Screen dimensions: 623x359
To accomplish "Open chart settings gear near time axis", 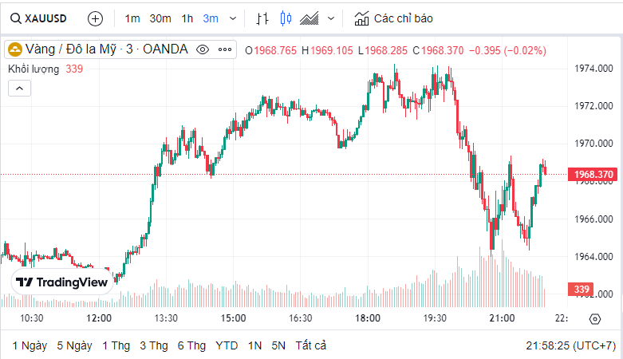I will pos(594,320).
